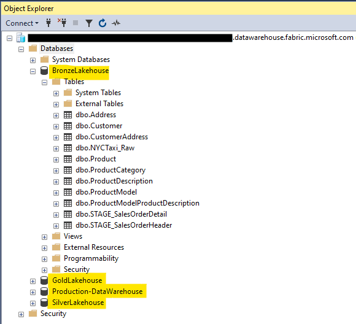Expand the dbo.Address table node
Screen dimensions: 356x324
(x=56, y=115)
